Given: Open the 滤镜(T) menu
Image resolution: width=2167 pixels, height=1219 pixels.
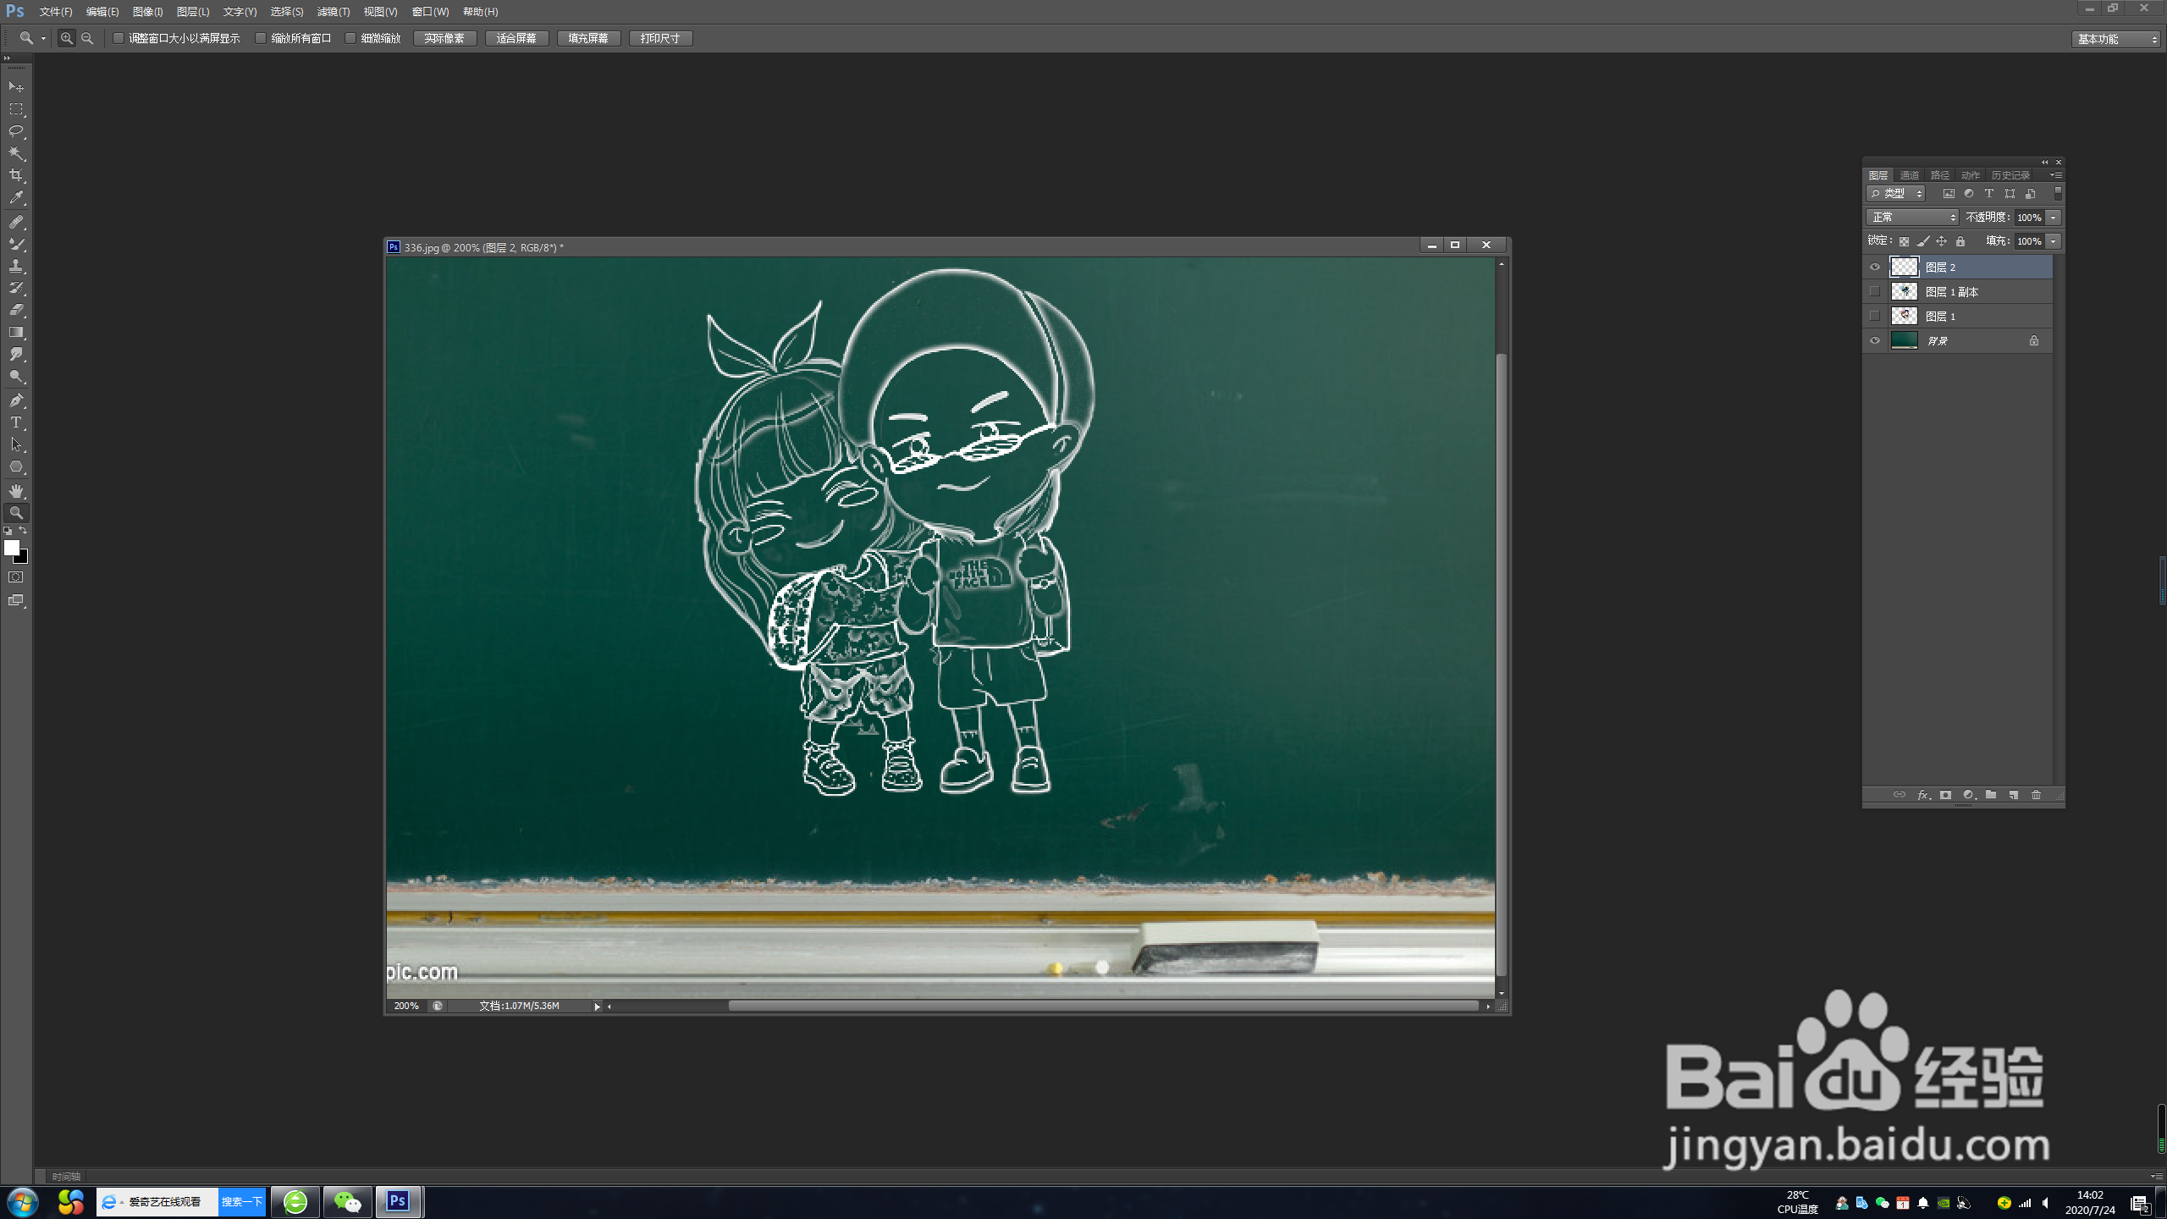Looking at the screenshot, I should (x=333, y=12).
